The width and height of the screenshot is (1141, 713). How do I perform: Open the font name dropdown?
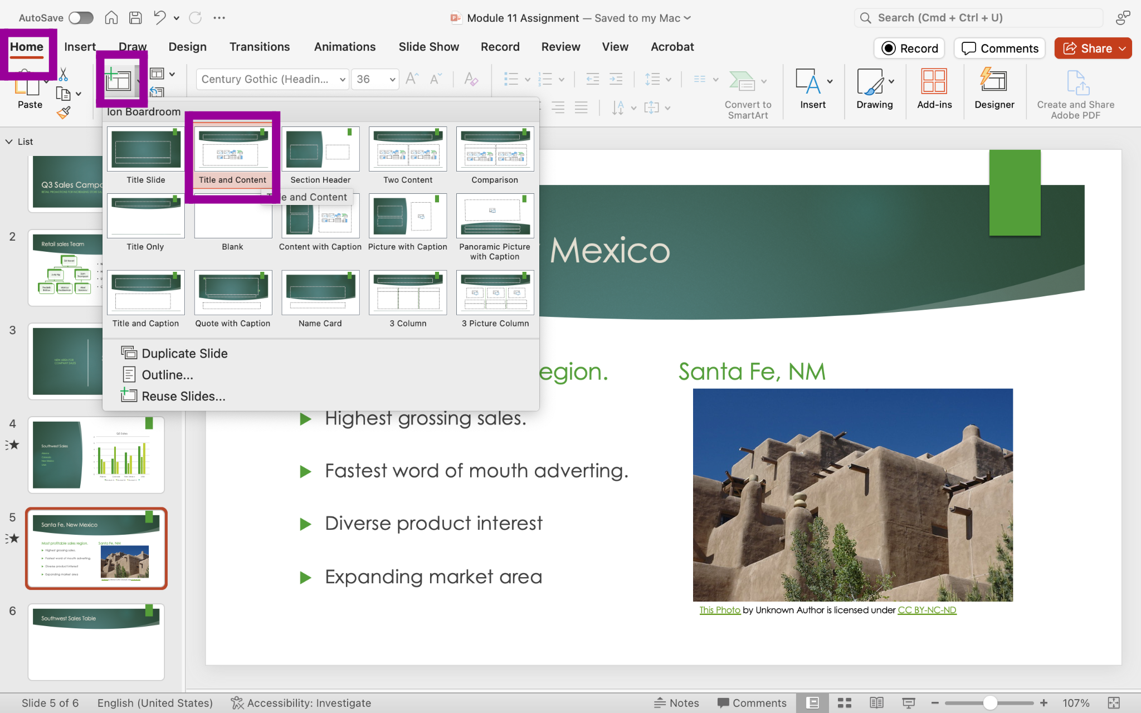[x=342, y=79]
